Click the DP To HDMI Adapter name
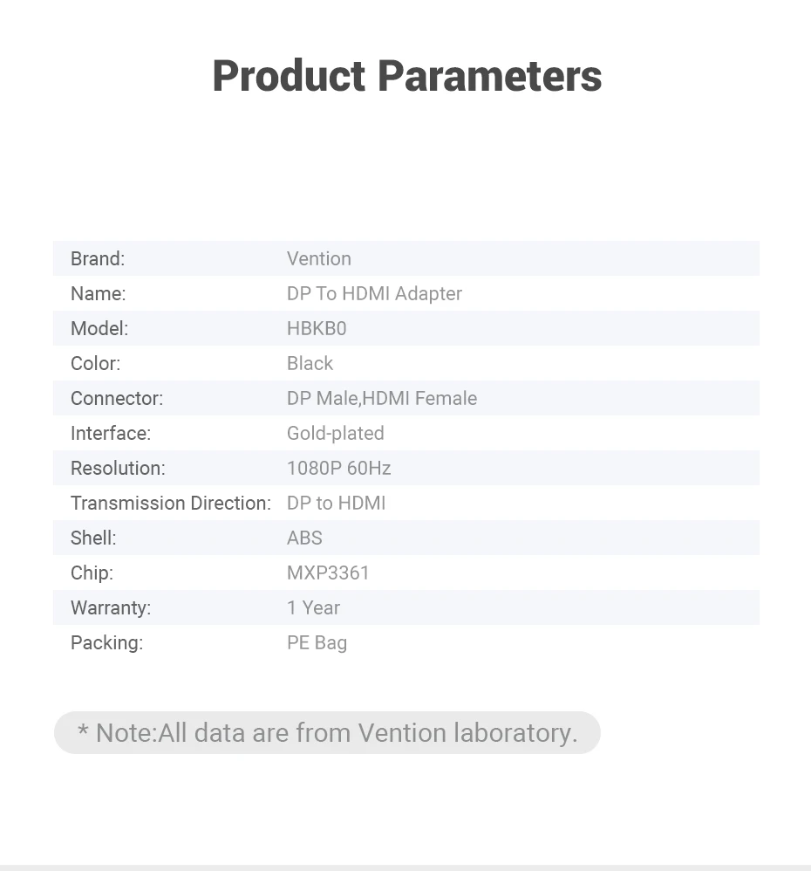Screen dimensions: 811x871 click(x=374, y=293)
